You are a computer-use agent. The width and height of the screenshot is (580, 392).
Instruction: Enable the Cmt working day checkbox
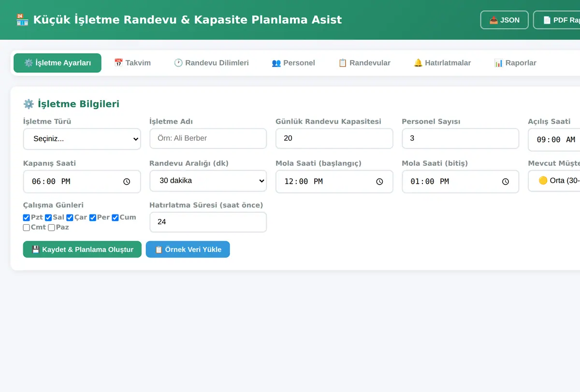pos(27,228)
